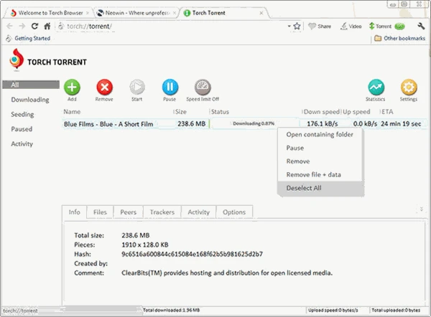This screenshot has height=317, width=431.
Task: Sort torrents by the ETA column
Action: (387, 112)
